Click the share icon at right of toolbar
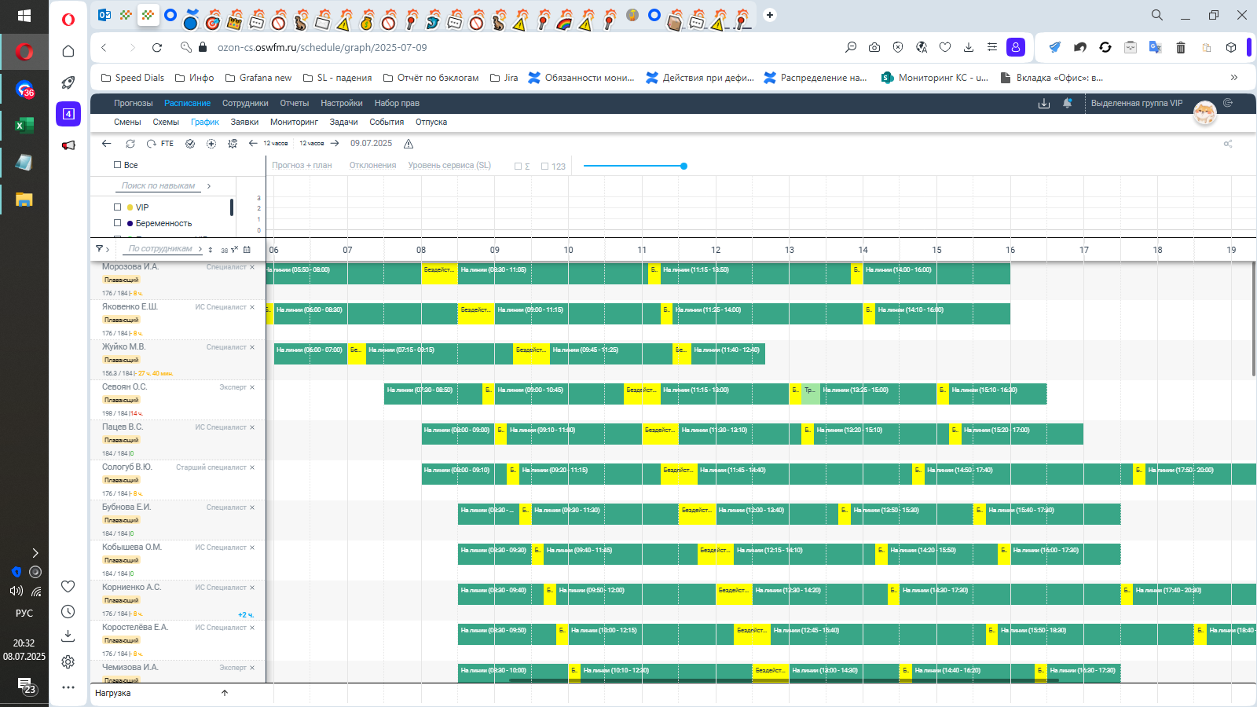The height and width of the screenshot is (707, 1257). pos(1228,144)
